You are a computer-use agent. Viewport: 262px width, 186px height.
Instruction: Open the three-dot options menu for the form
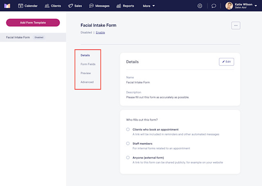tap(236, 25)
